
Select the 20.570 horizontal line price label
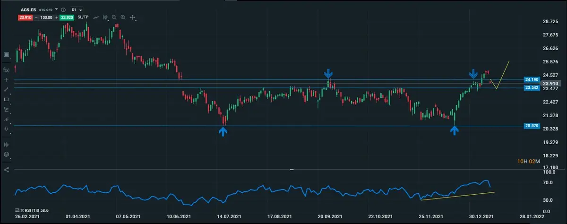pyautogui.click(x=532, y=126)
